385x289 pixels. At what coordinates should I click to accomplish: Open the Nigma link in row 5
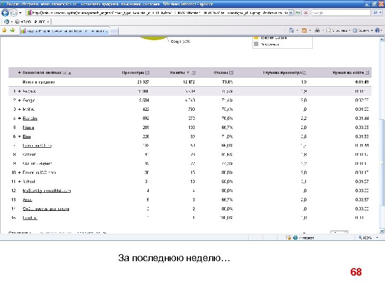[28, 127]
